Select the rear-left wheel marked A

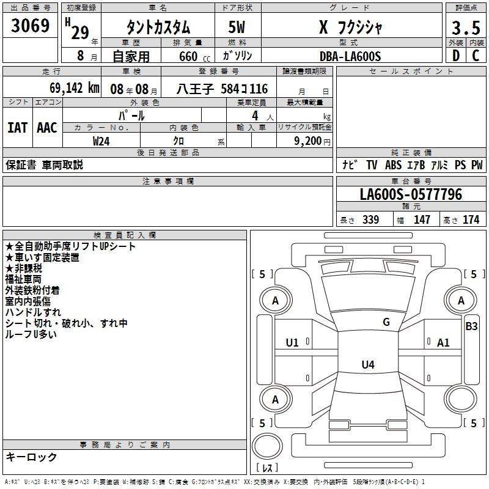pos(275,400)
